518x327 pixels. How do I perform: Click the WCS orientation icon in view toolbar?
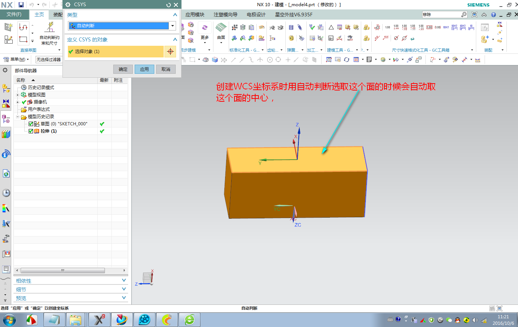[x=432, y=60]
